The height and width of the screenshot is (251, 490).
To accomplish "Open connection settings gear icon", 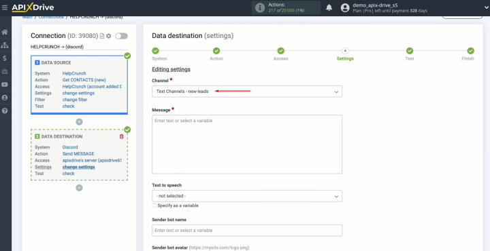I will click(x=108, y=36).
